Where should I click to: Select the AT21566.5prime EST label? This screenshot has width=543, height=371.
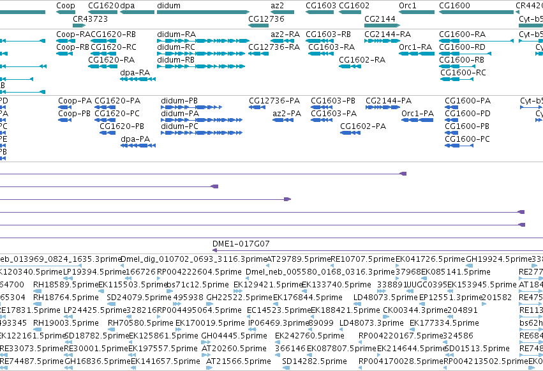[x=239, y=361]
